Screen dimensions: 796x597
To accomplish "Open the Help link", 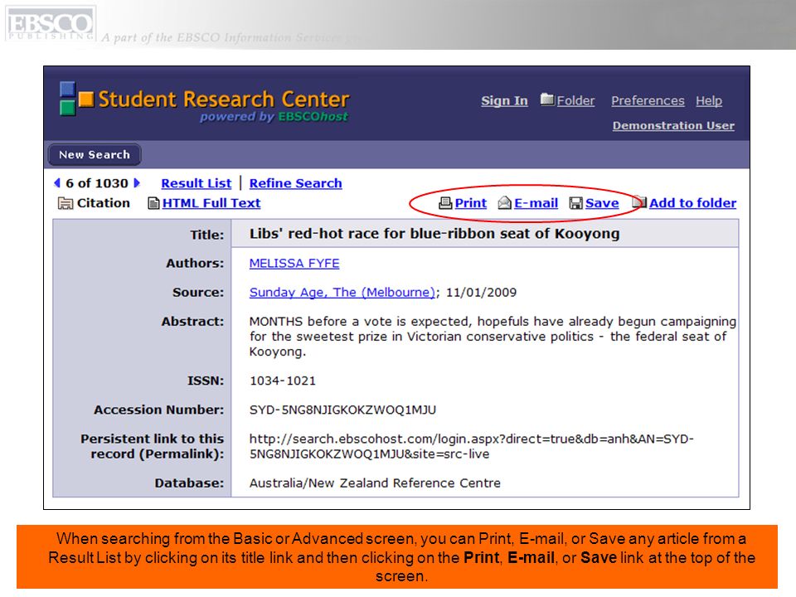I will tap(709, 101).
